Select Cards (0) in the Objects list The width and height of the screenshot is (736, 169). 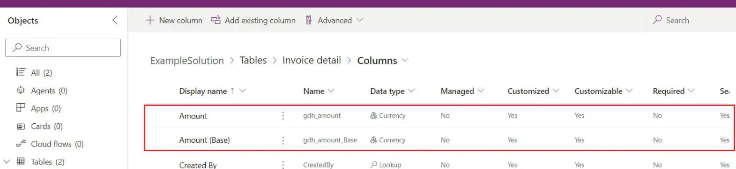click(47, 126)
